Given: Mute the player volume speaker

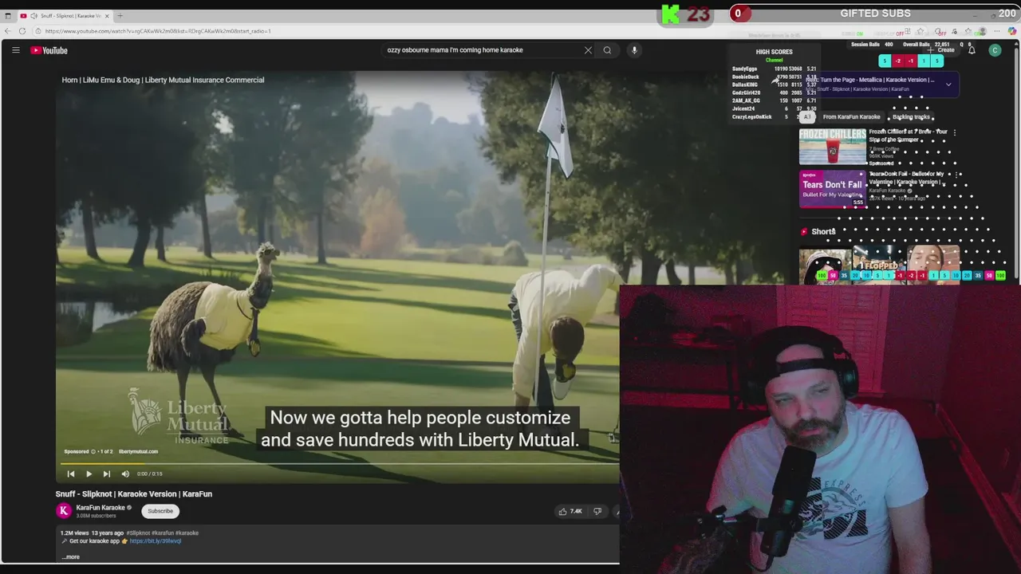Looking at the screenshot, I should [x=125, y=474].
